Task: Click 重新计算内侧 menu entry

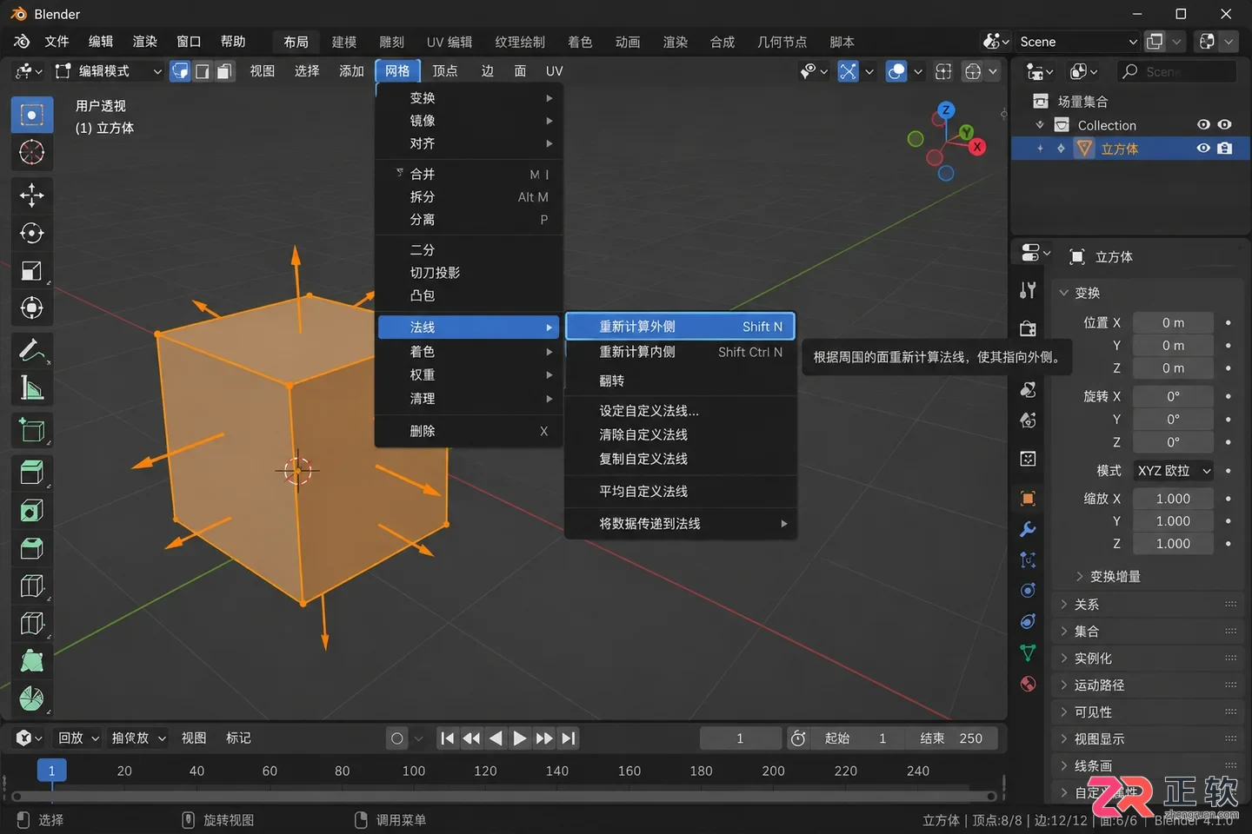Action: [x=681, y=352]
